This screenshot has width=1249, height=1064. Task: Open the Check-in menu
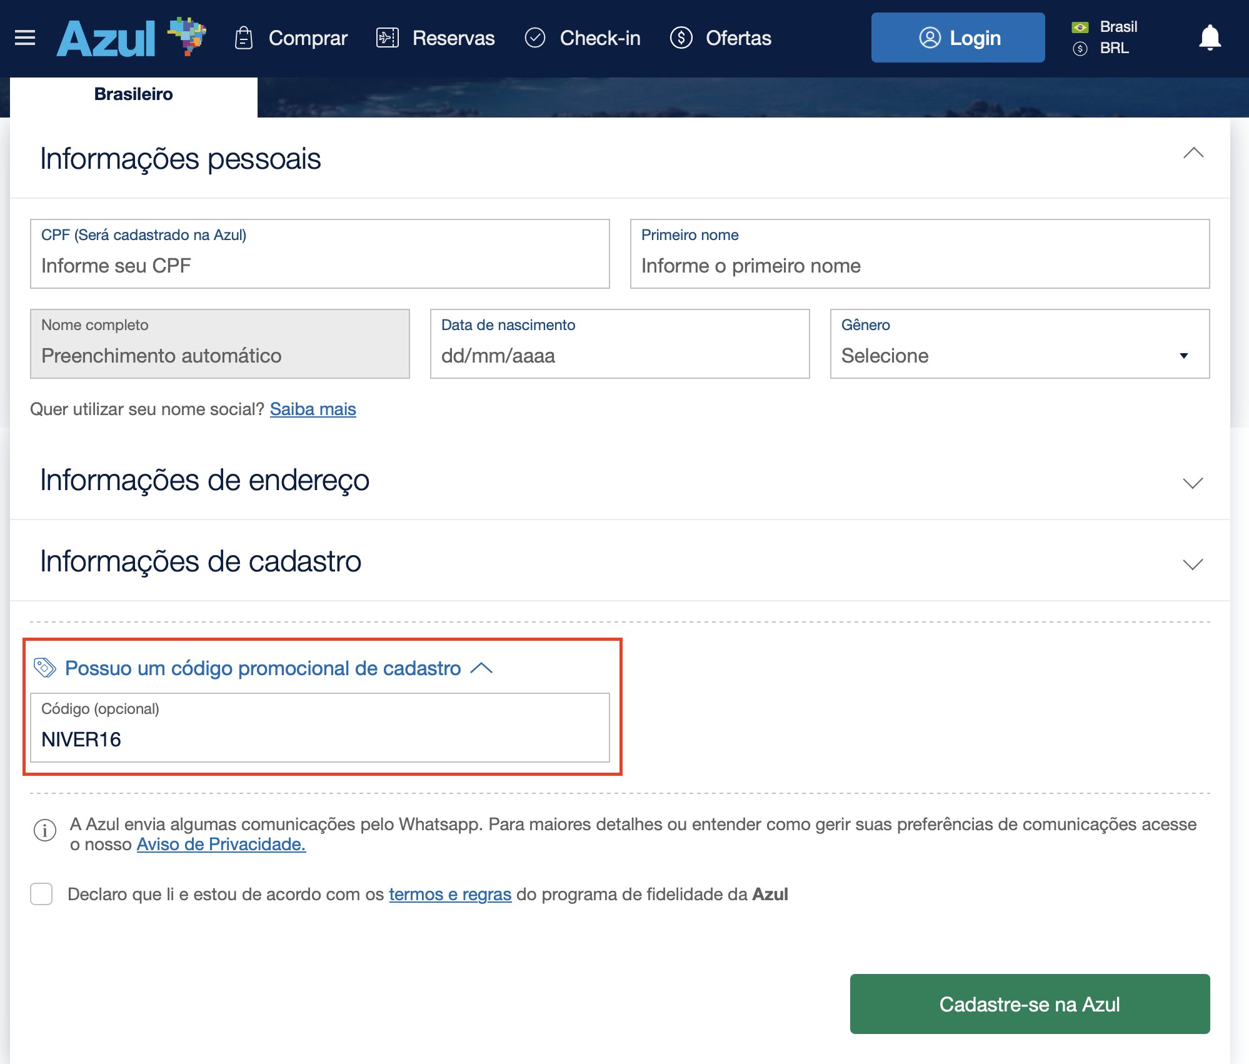(600, 38)
